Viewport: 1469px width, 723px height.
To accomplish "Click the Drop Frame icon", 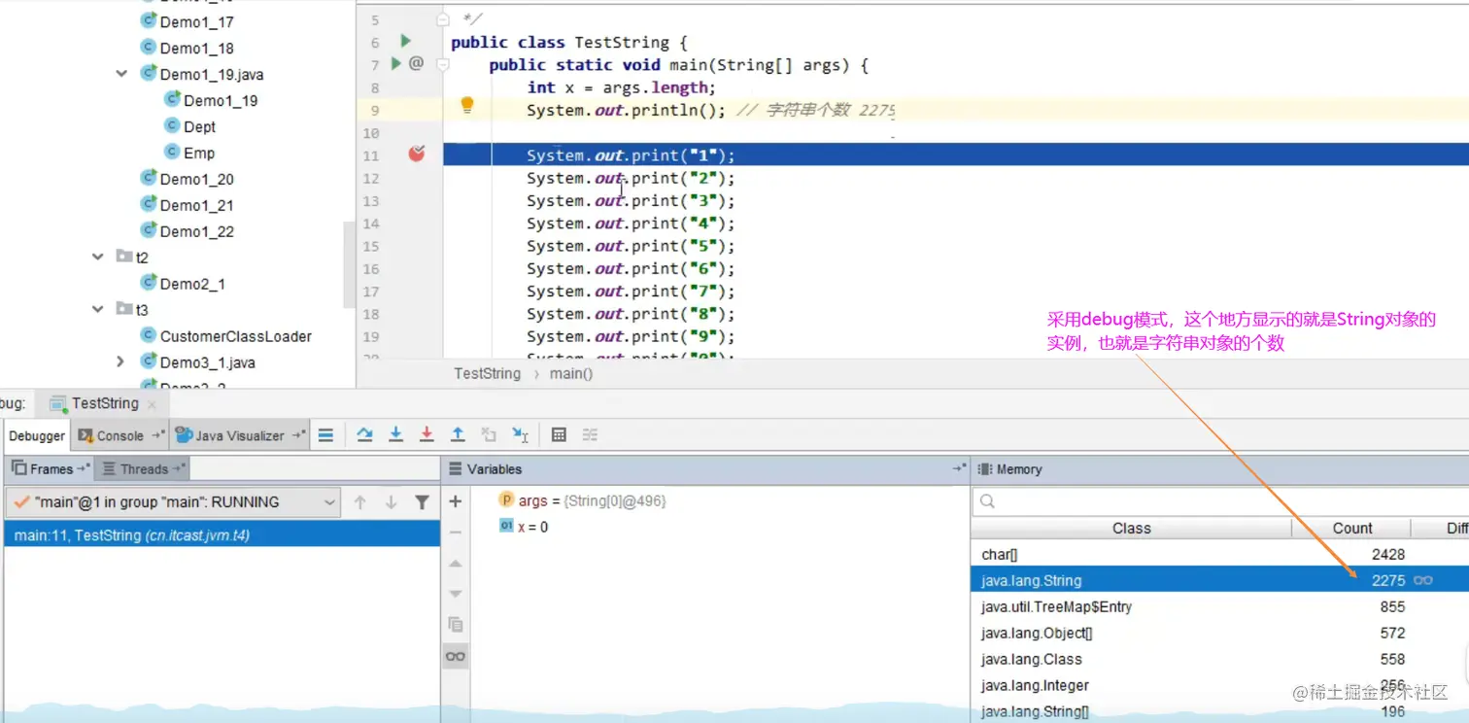I will (489, 435).
